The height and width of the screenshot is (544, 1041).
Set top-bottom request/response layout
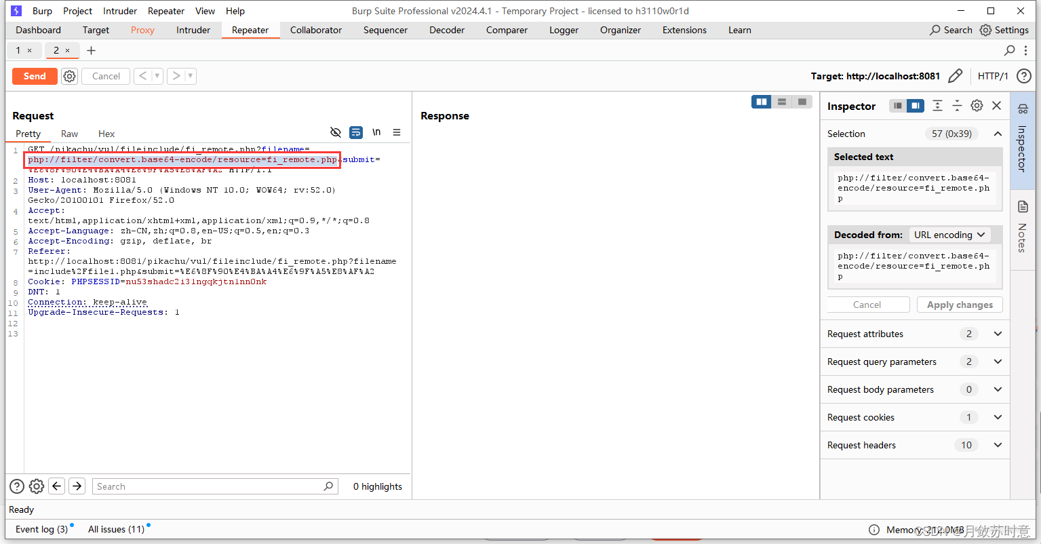coord(782,102)
